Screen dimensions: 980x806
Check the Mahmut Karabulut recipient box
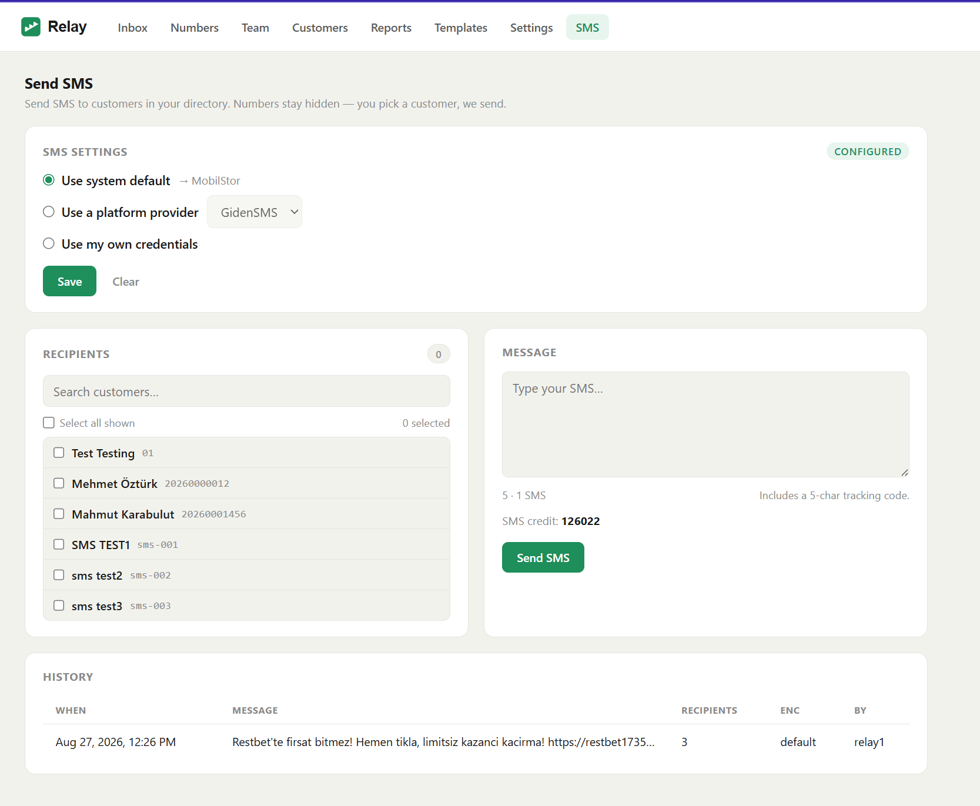[59, 514]
